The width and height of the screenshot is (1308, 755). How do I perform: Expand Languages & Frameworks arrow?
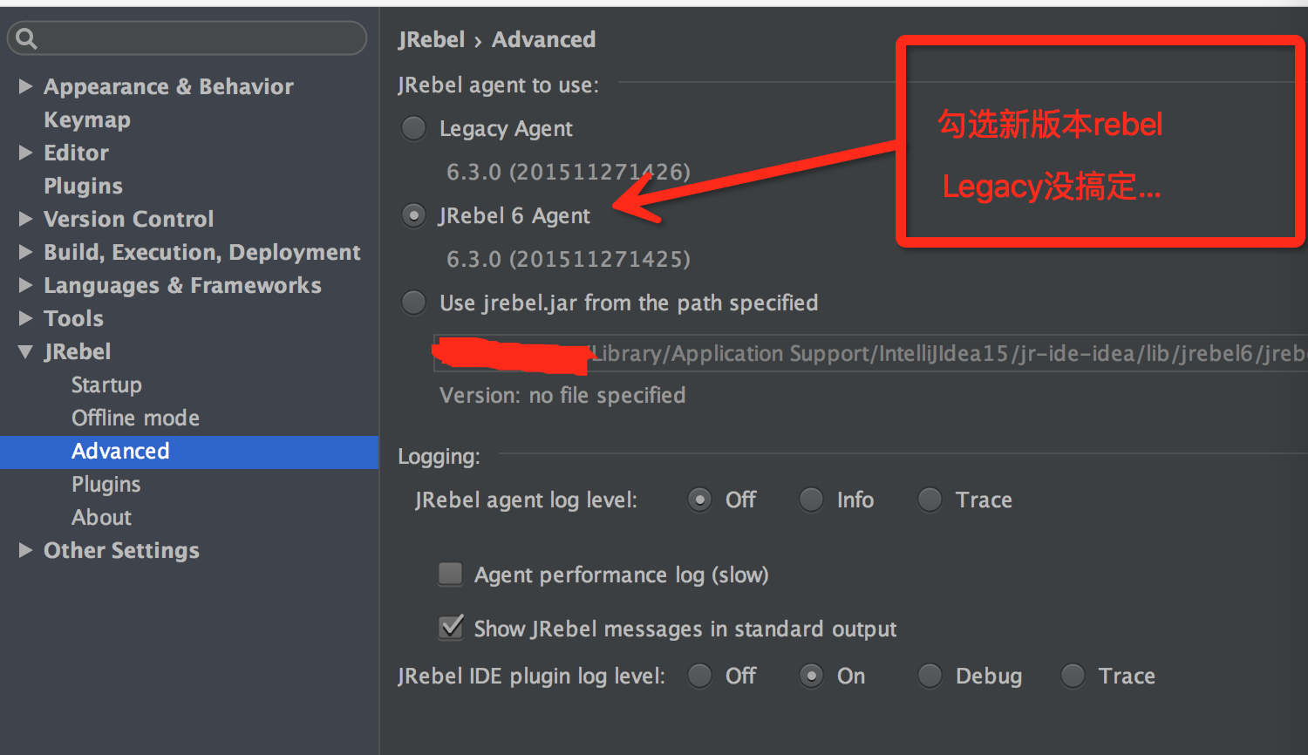click(x=25, y=285)
